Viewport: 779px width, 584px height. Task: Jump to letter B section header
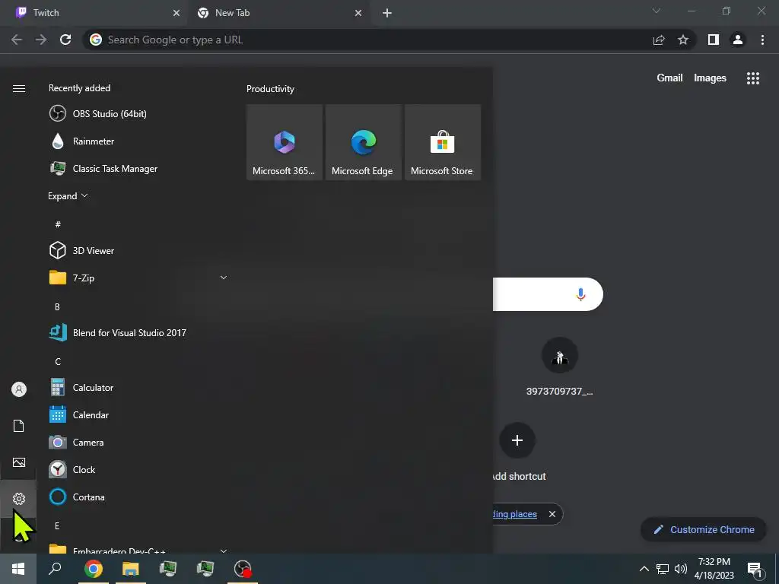coord(57,307)
